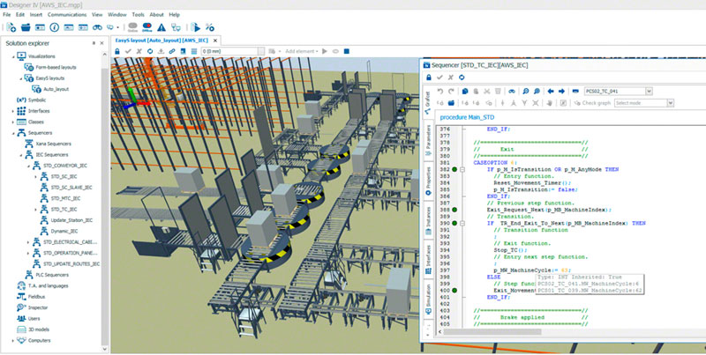This screenshot has width=706, height=355.
Task: Toggle breakpoint dot on line 390
Action: (x=454, y=224)
